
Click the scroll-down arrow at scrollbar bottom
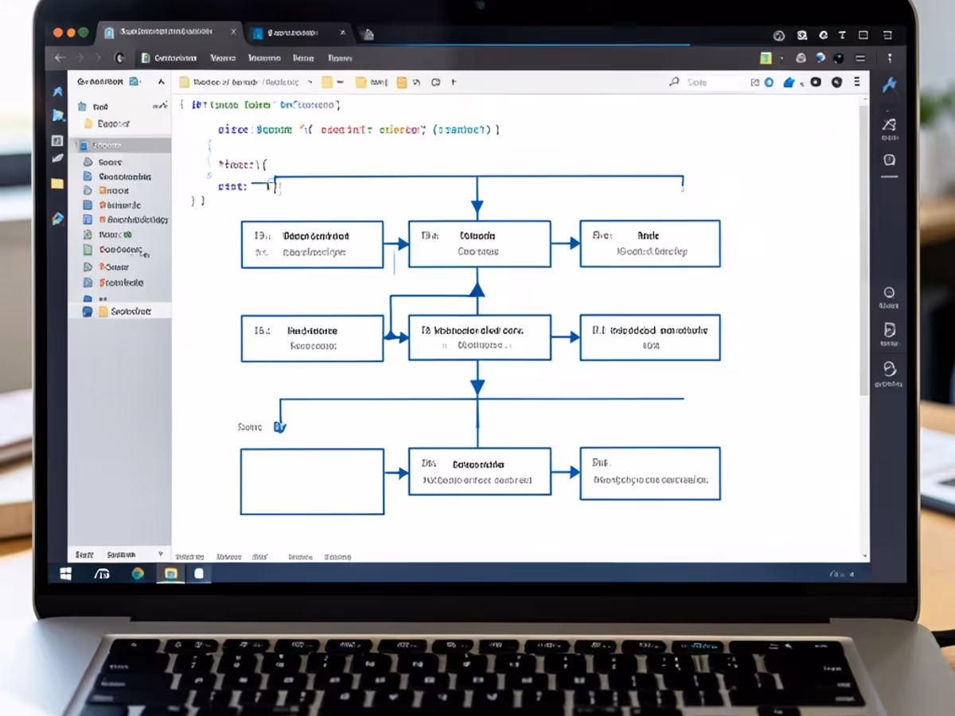tap(865, 555)
